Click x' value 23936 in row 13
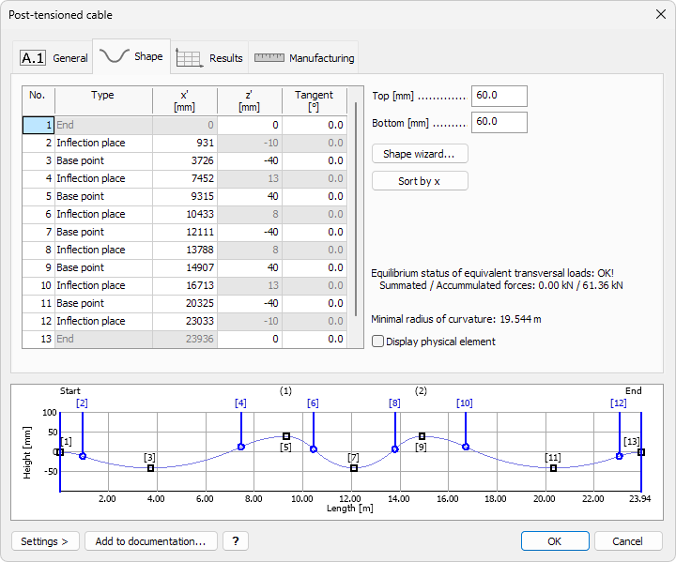Viewport: 676px width, 562px height. (185, 339)
